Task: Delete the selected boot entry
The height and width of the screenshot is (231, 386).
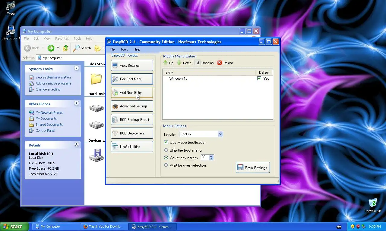Action: click(x=225, y=63)
